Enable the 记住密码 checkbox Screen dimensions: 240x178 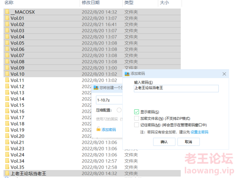pos(137,125)
